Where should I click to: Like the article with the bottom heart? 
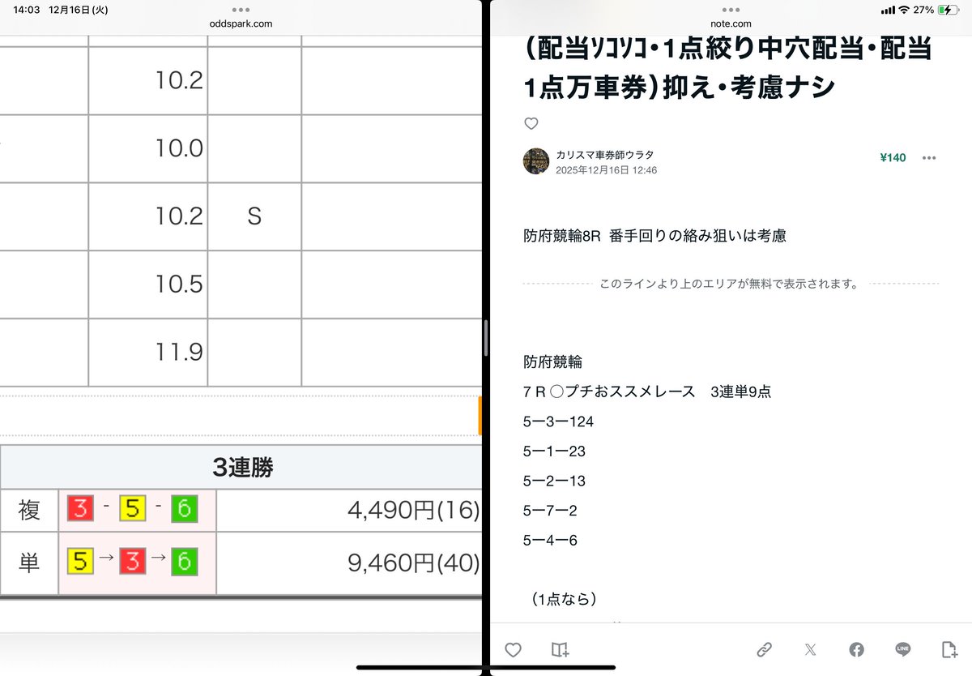point(514,649)
